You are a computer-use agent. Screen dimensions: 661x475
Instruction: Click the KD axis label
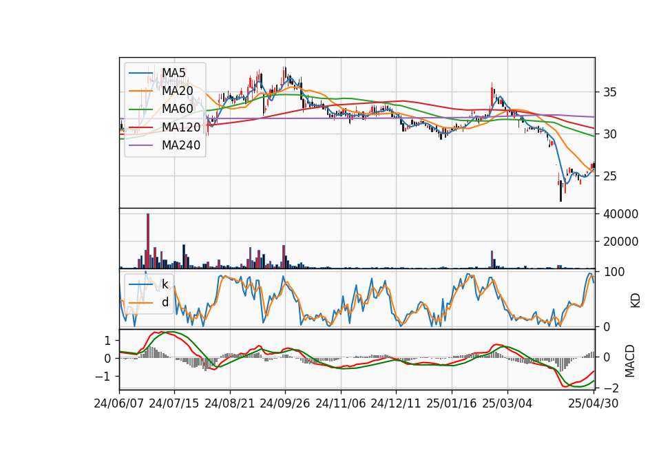click(636, 300)
